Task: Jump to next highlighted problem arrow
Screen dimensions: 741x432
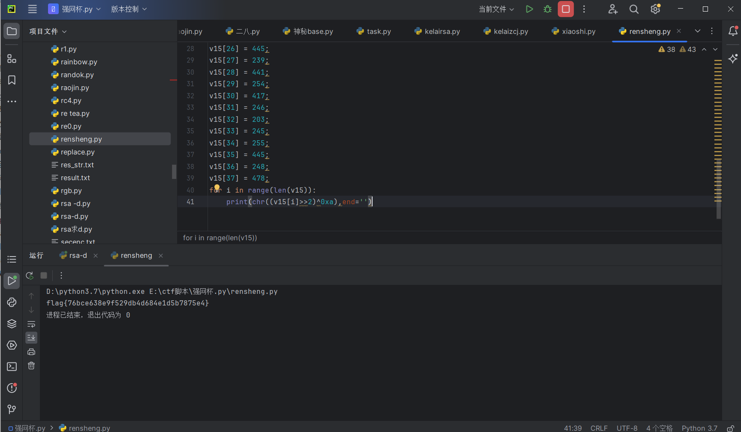Action: (x=715, y=49)
